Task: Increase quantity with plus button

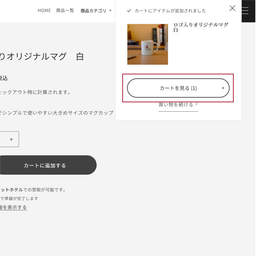Action: click(x=11, y=139)
